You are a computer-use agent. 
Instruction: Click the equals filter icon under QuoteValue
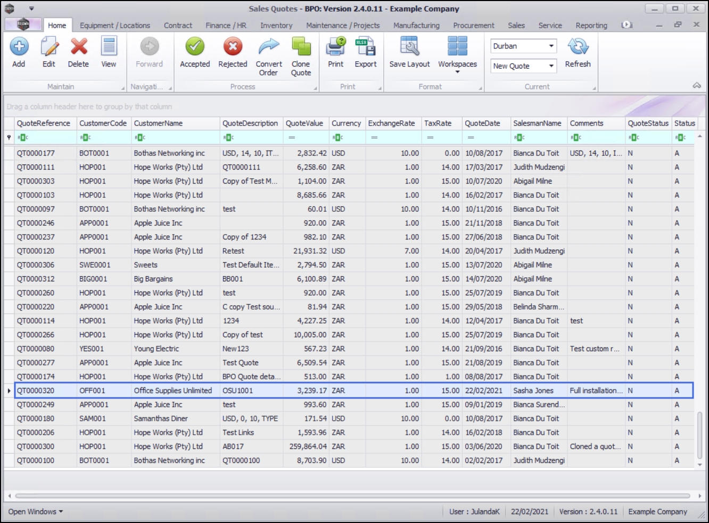pyautogui.click(x=292, y=137)
